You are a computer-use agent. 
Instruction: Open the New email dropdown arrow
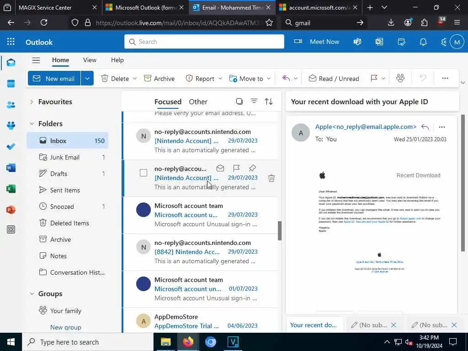(87, 78)
